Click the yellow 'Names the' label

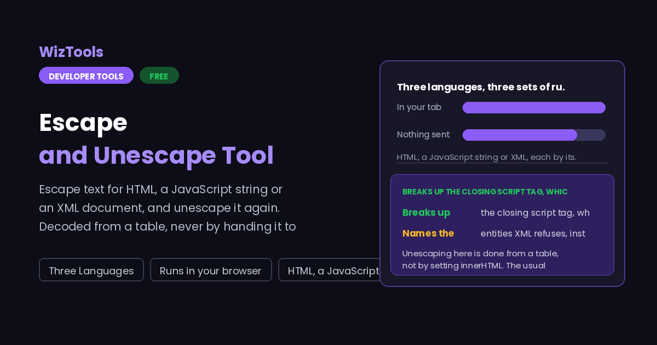[x=428, y=233]
